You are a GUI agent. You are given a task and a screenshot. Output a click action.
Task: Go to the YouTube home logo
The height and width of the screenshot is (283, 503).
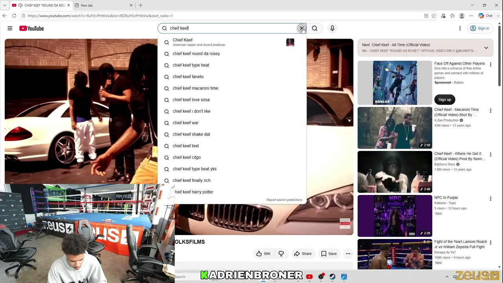click(x=31, y=28)
